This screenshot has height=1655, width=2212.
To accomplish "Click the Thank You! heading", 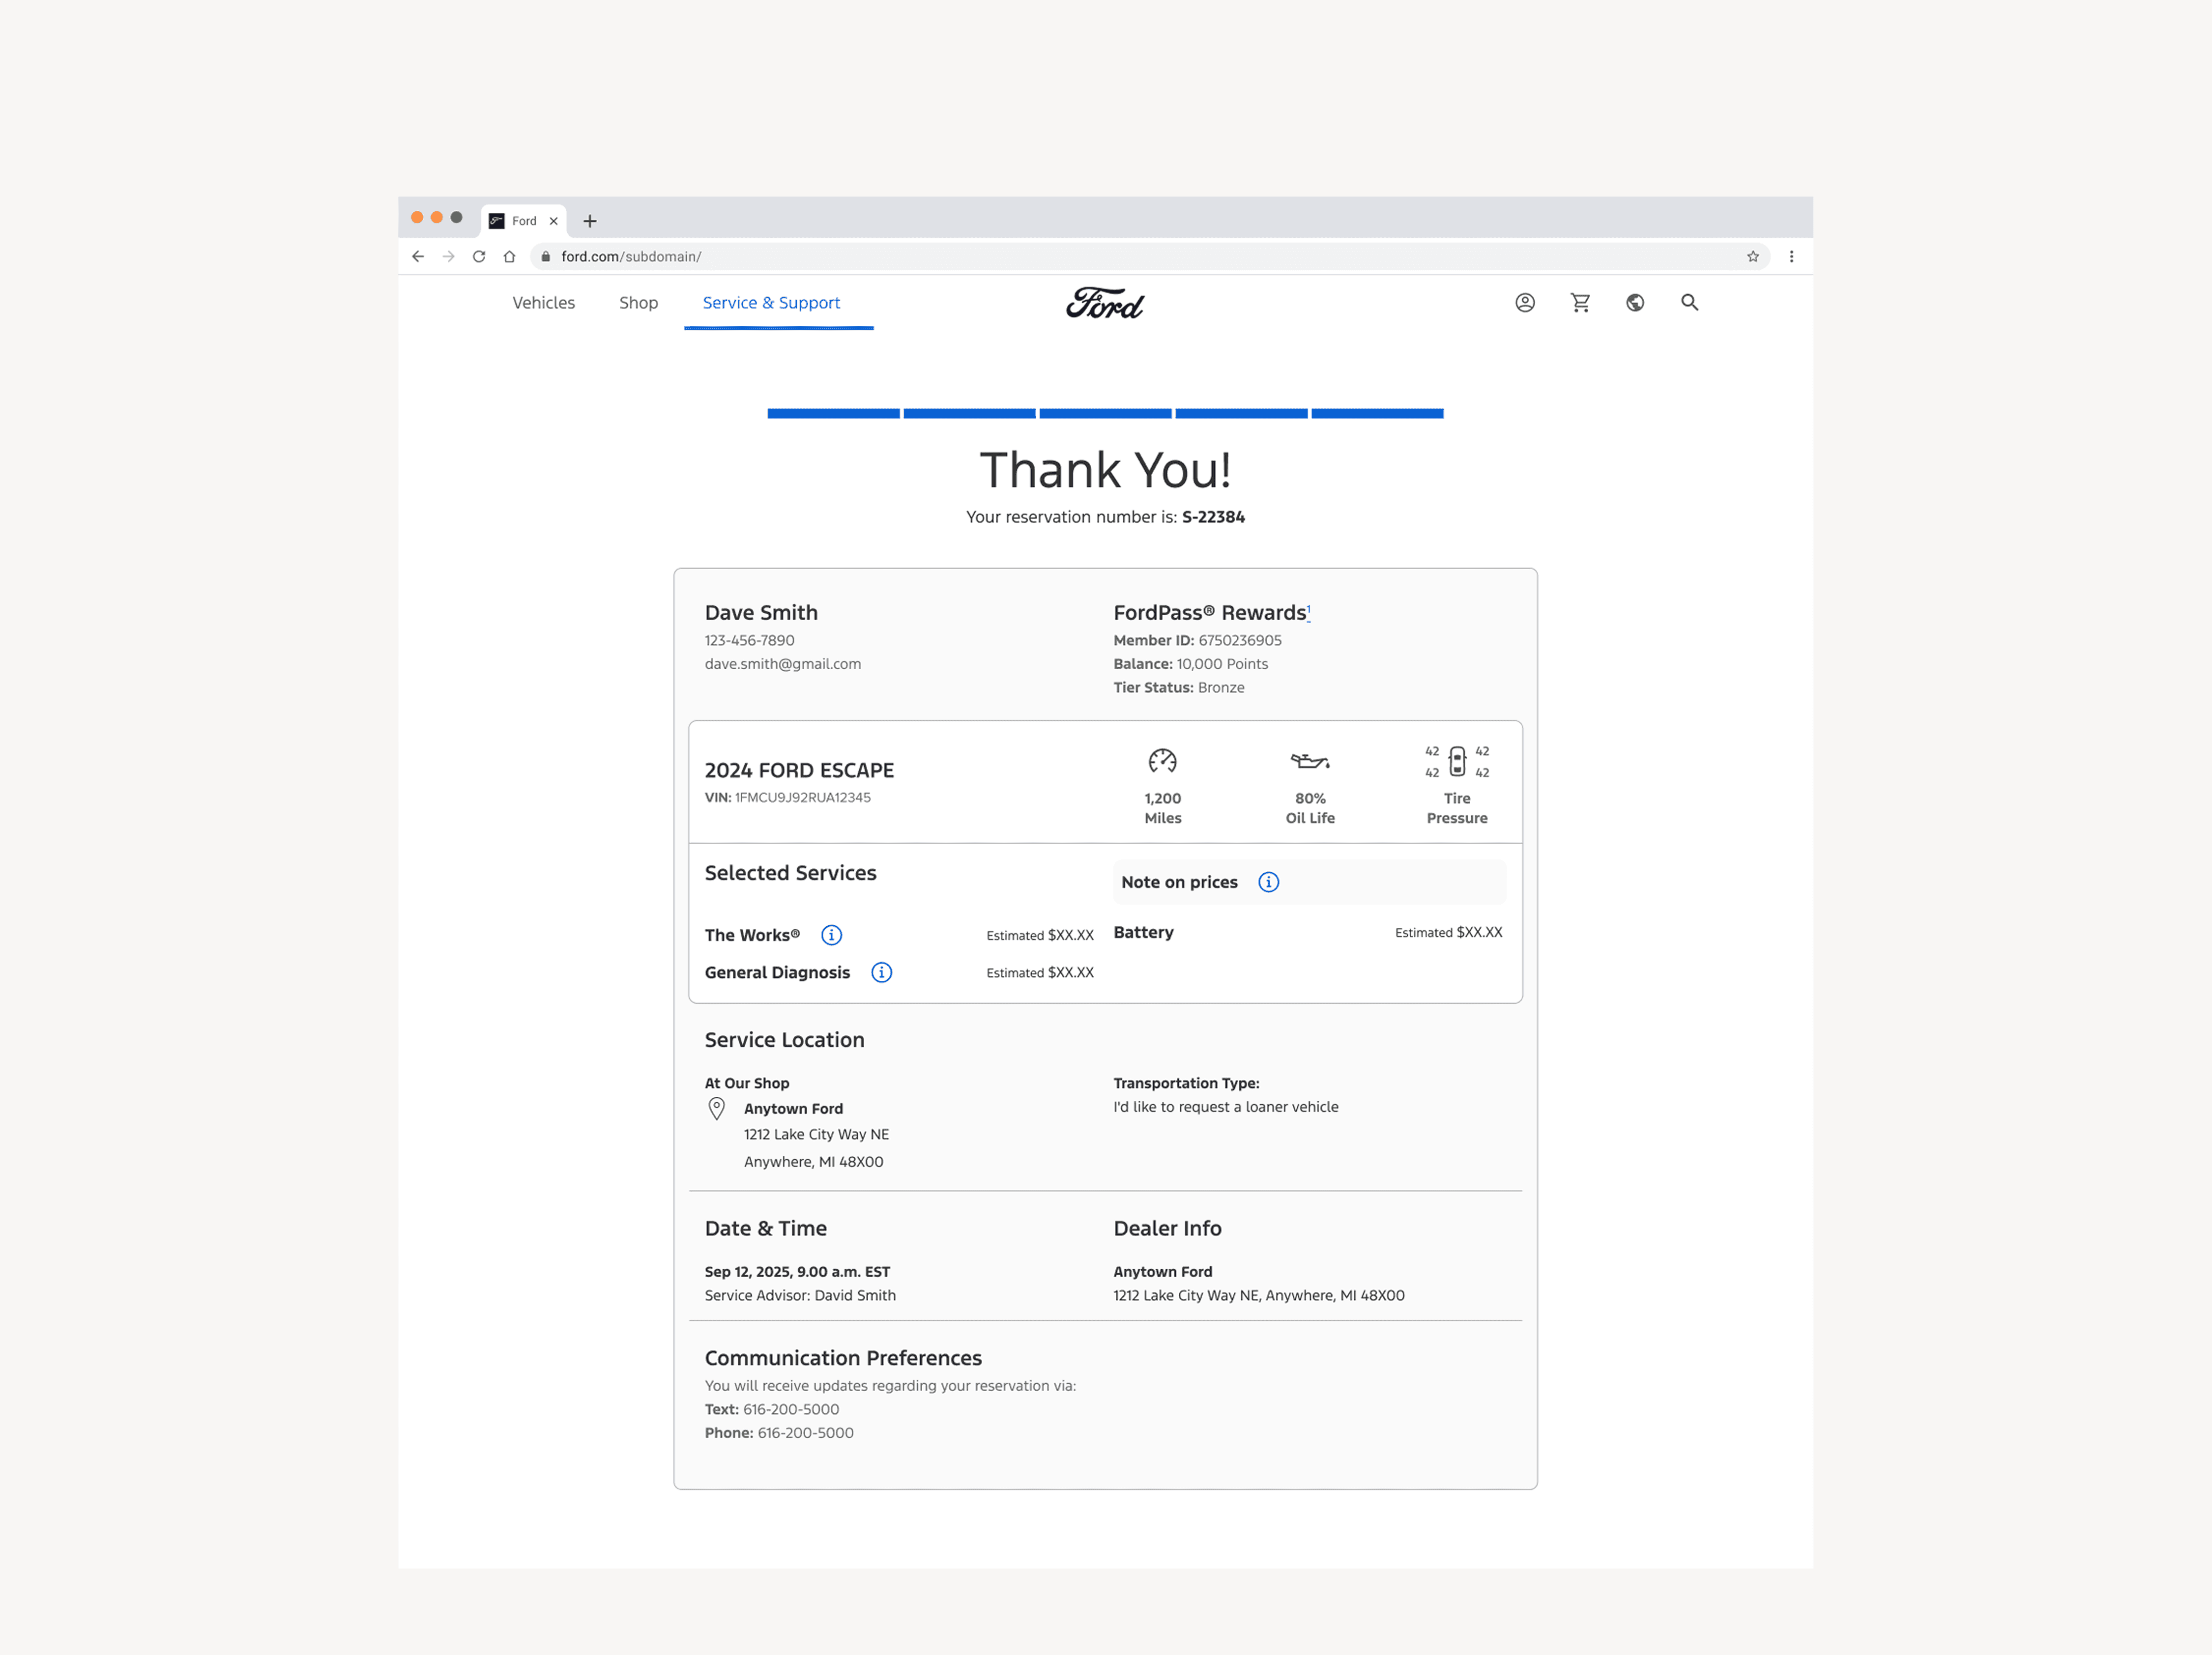I will [x=1105, y=470].
